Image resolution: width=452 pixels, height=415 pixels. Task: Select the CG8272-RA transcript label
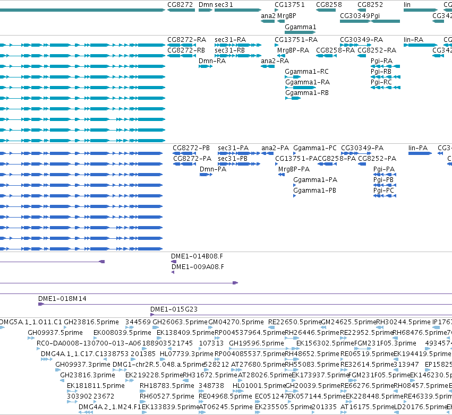[186, 40]
